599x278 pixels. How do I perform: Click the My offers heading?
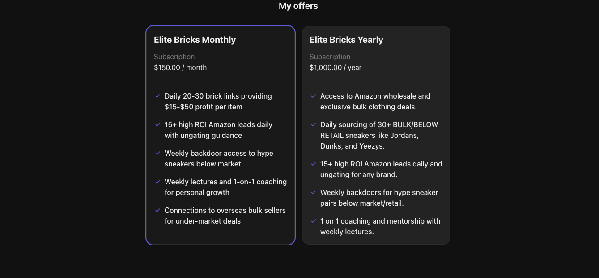click(x=298, y=6)
